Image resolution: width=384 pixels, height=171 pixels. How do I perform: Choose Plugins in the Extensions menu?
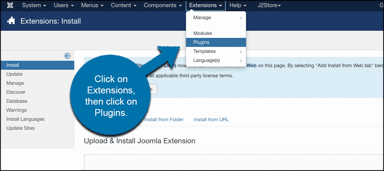pos(216,42)
